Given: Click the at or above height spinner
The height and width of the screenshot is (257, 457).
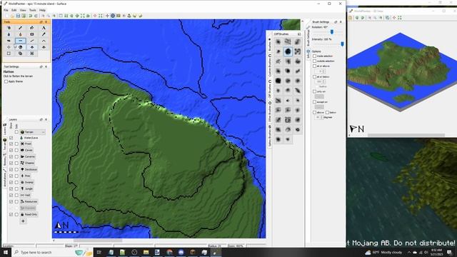Looking at the screenshot, I should point(320,71).
